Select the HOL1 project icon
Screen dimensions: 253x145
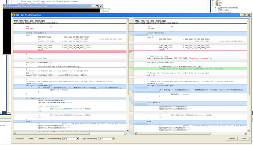click(x=217, y=5)
